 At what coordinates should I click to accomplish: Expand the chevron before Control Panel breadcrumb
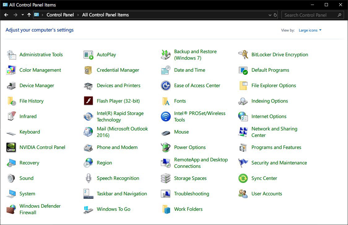pyautogui.click(x=42, y=15)
